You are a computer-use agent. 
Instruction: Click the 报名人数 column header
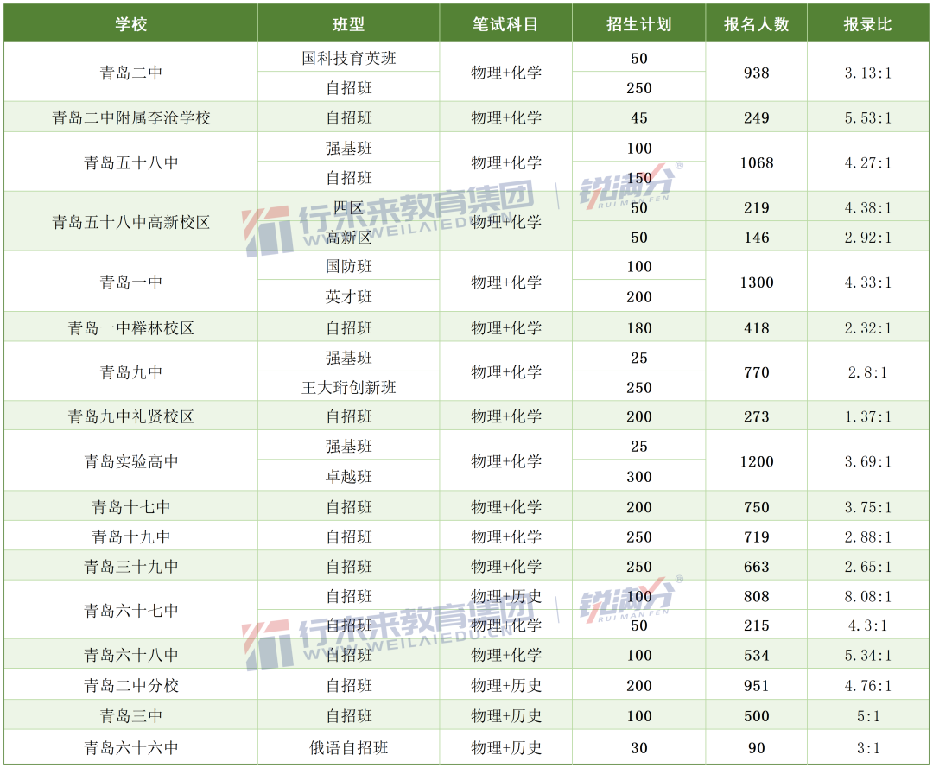pyautogui.click(x=756, y=24)
